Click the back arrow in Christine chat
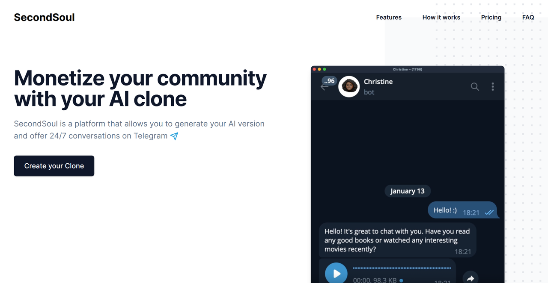548x283 pixels. [x=324, y=87]
